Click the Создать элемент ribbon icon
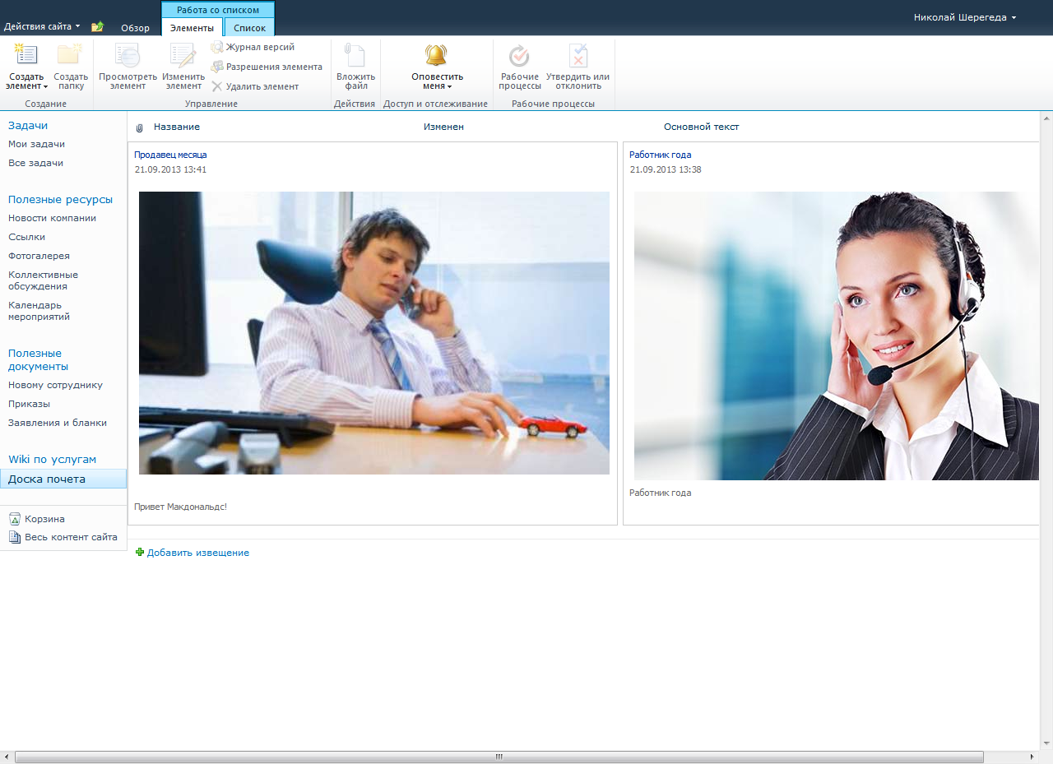The width and height of the screenshot is (1053, 764). pyautogui.click(x=26, y=55)
